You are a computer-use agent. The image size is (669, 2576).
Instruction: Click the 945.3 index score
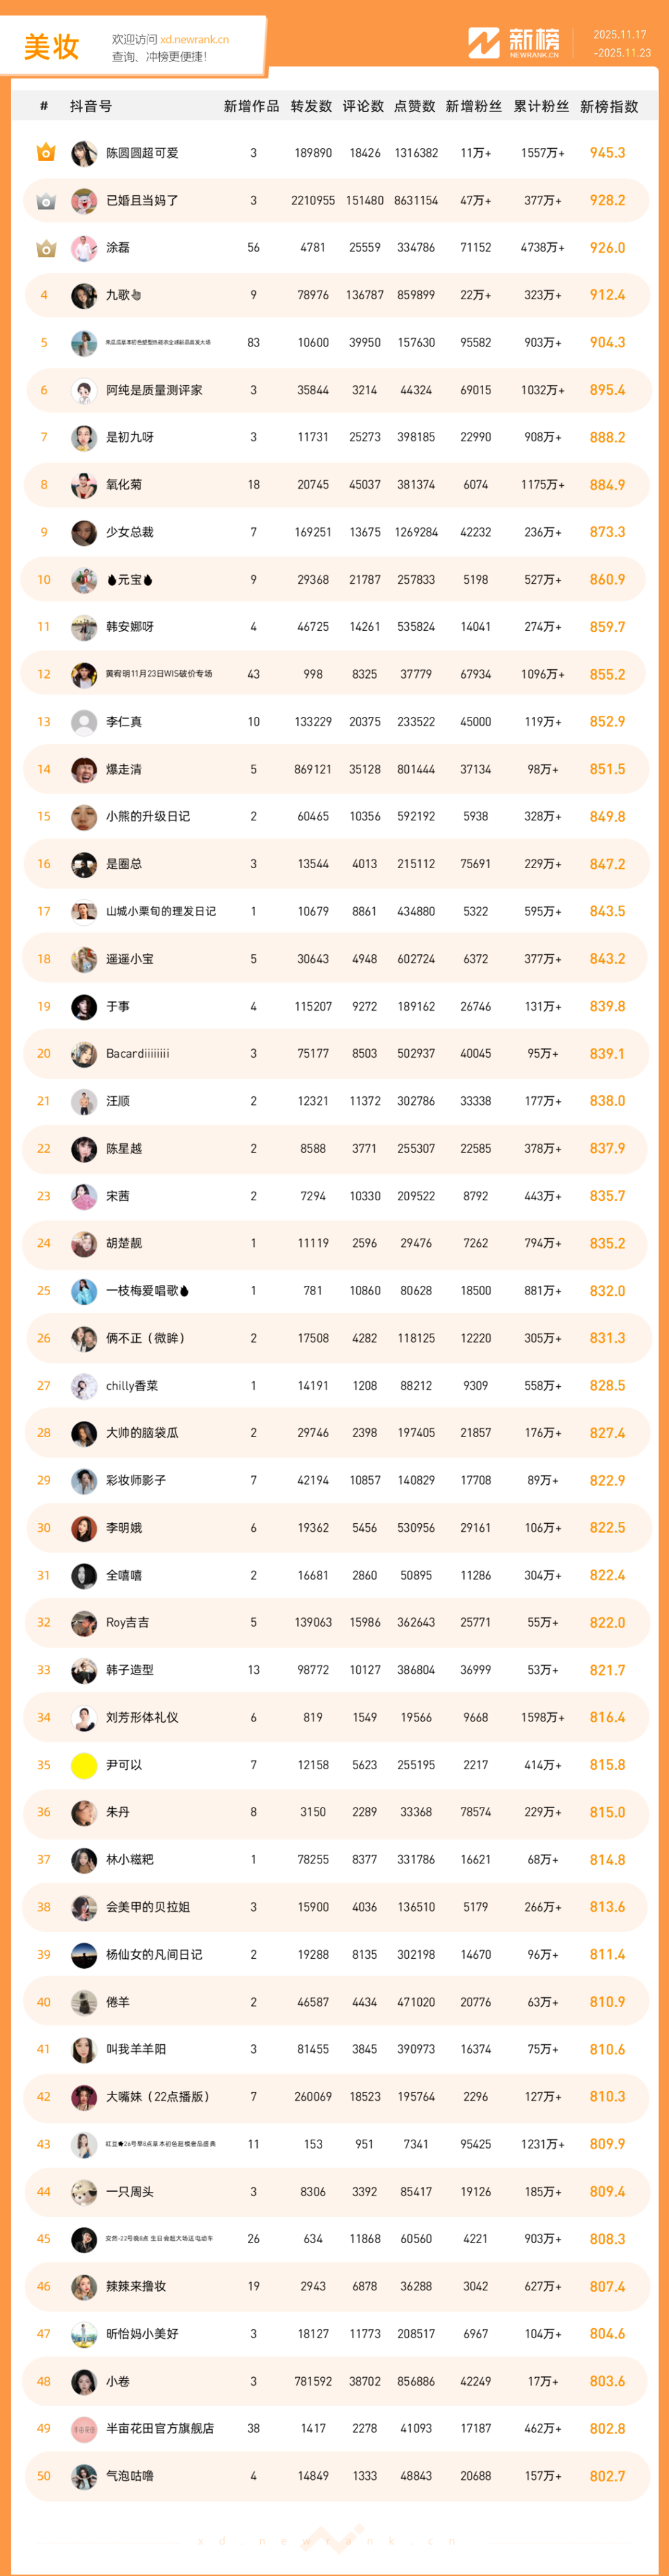[x=607, y=153]
